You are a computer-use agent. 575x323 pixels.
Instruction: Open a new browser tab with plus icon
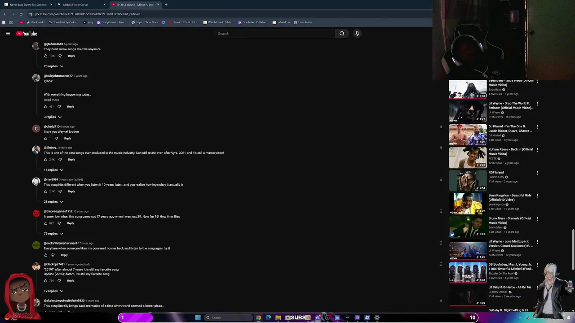(166, 4)
